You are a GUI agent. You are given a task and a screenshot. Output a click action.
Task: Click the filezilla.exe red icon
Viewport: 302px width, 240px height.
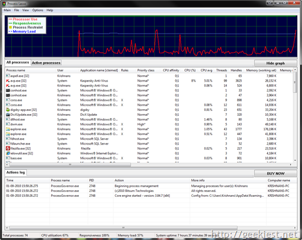click(8, 148)
